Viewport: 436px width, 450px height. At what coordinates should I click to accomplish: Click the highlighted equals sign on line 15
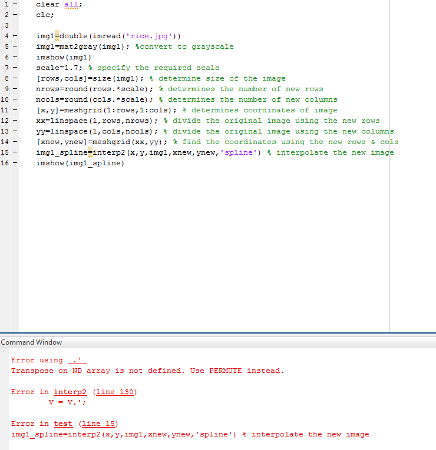pos(90,152)
